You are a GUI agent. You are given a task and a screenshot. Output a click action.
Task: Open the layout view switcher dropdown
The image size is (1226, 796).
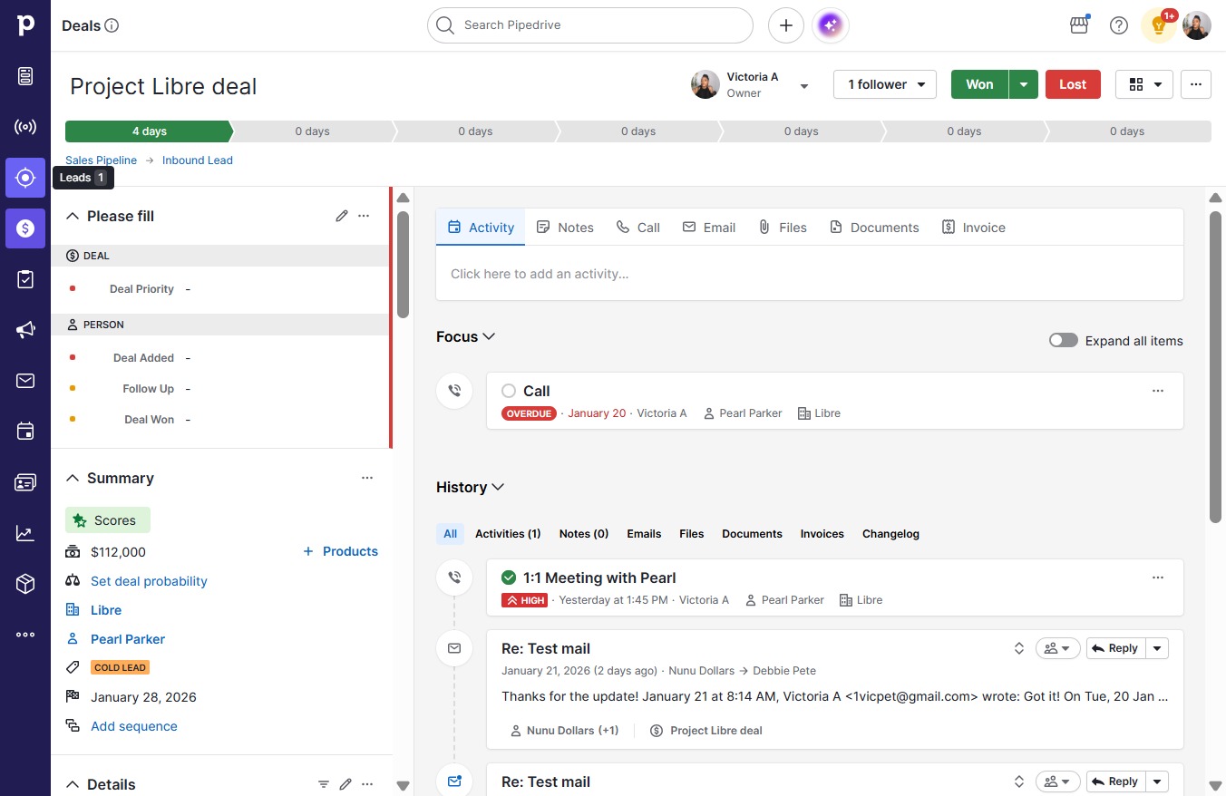(1144, 84)
